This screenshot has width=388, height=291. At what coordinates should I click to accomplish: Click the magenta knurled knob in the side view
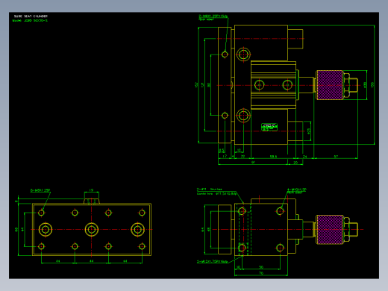[x=330, y=85]
